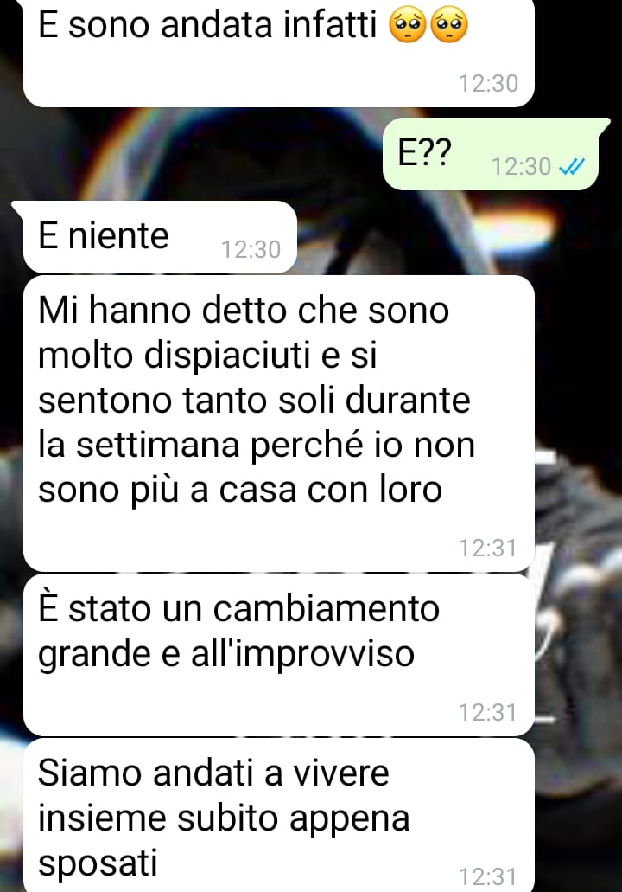Tap the first pleading face emoji
This screenshot has width=622, height=892.
coord(407,26)
